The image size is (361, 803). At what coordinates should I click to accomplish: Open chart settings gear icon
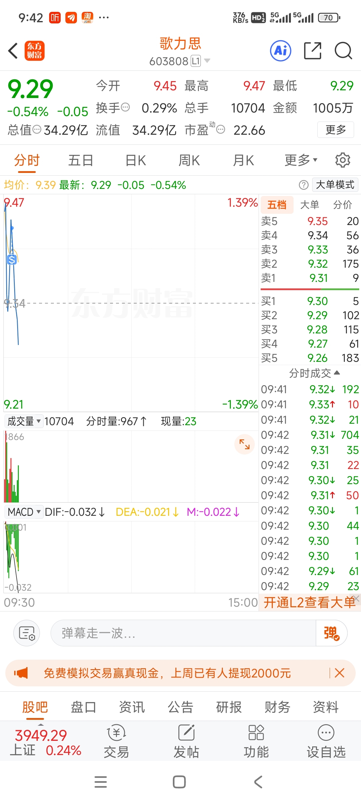(342, 160)
